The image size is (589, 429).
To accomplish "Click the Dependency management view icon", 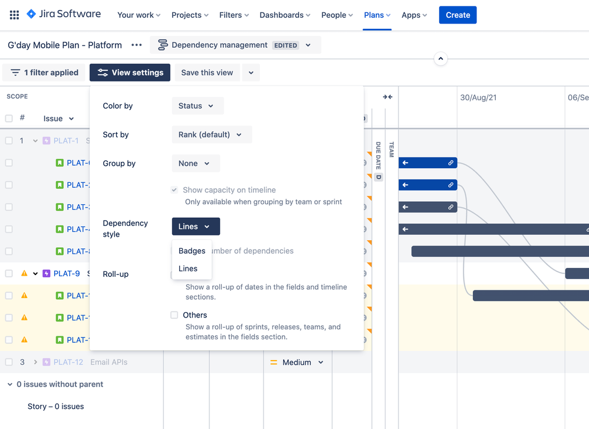I will [162, 45].
